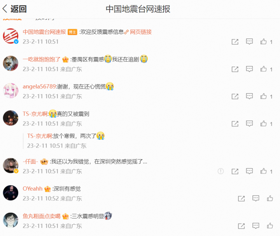Share 鱼丸粗面点卖噶's comment 三水震感明显
The height and width of the screenshot is (236, 280).
point(241,226)
